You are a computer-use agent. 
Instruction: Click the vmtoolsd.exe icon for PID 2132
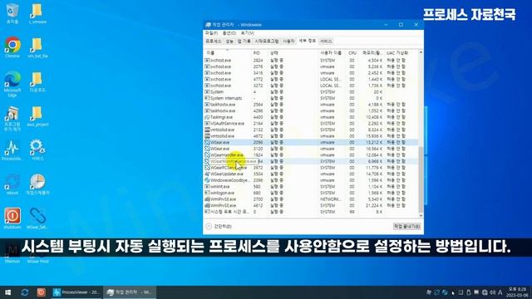point(207,130)
